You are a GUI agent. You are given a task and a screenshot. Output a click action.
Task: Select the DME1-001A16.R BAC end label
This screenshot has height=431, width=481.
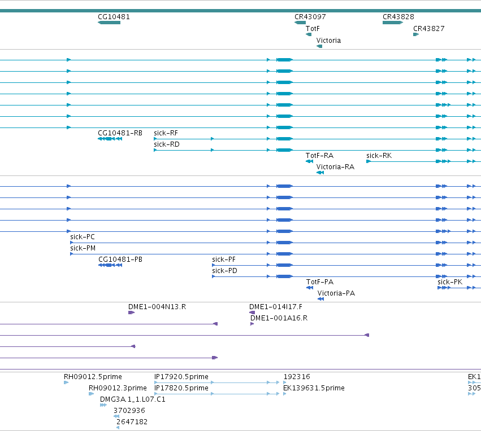[279, 318]
